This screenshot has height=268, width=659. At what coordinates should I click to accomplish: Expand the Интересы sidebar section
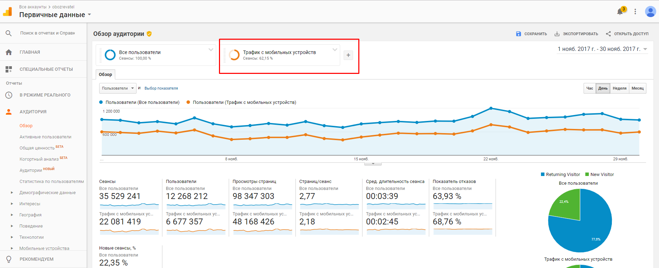[x=12, y=204]
